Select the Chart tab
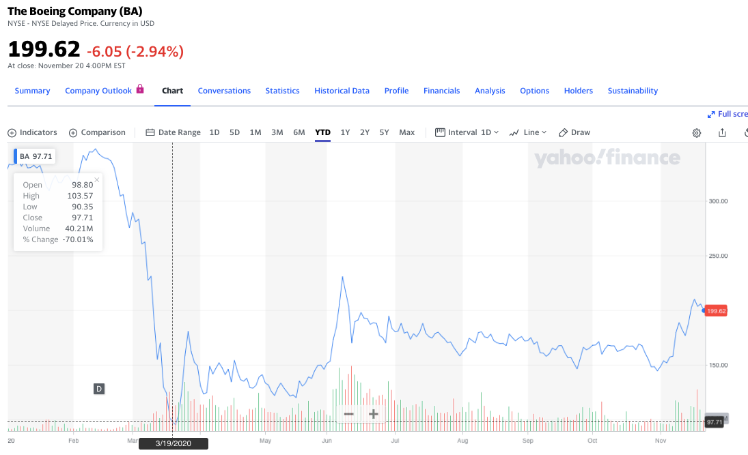 pos(173,91)
